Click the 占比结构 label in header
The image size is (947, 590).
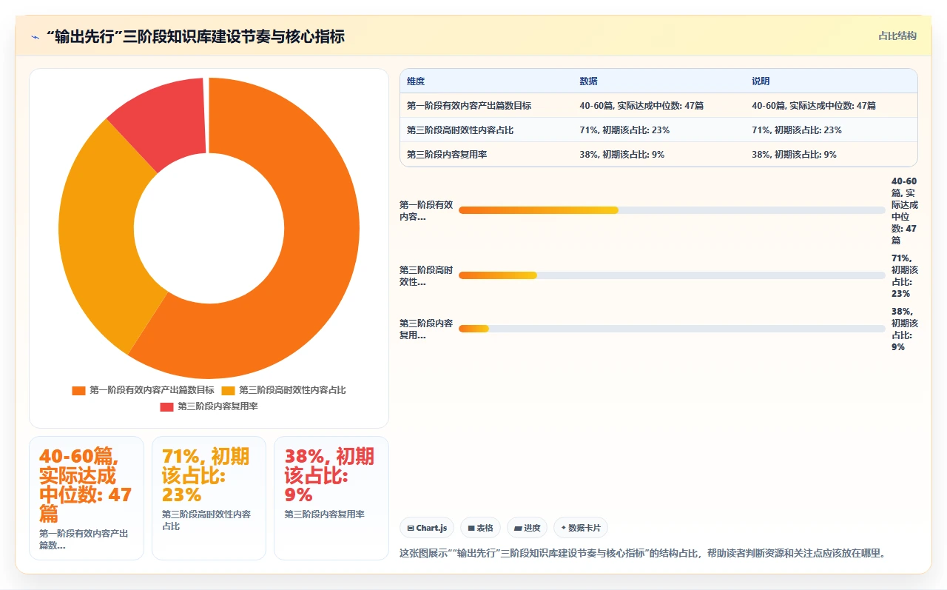[897, 36]
